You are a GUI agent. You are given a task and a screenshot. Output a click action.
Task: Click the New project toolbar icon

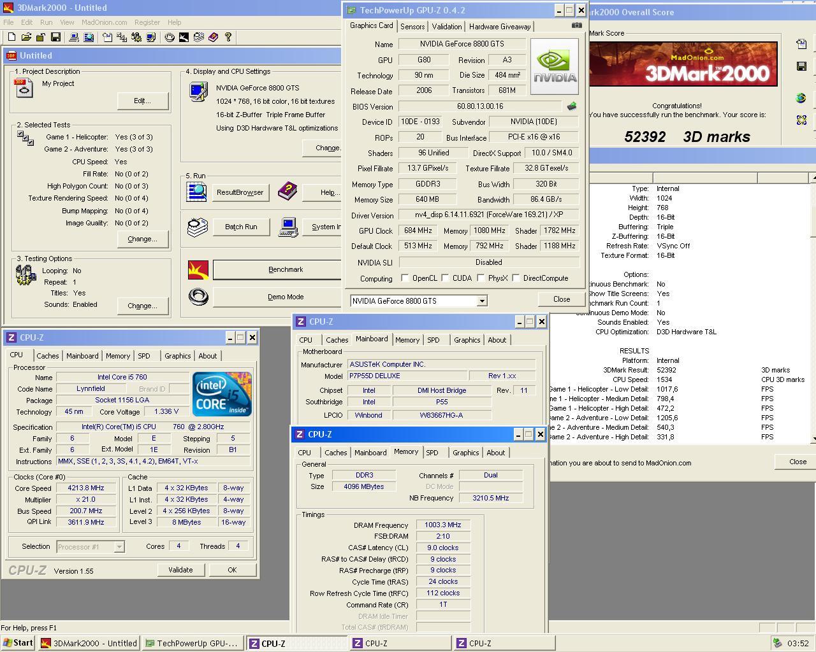click(x=11, y=38)
